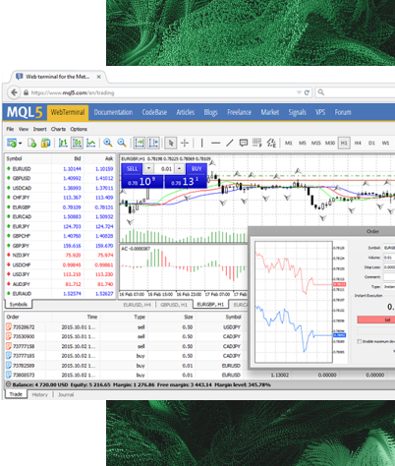Set timeframe to M5
Screen dimensions: 395x466
302,144
